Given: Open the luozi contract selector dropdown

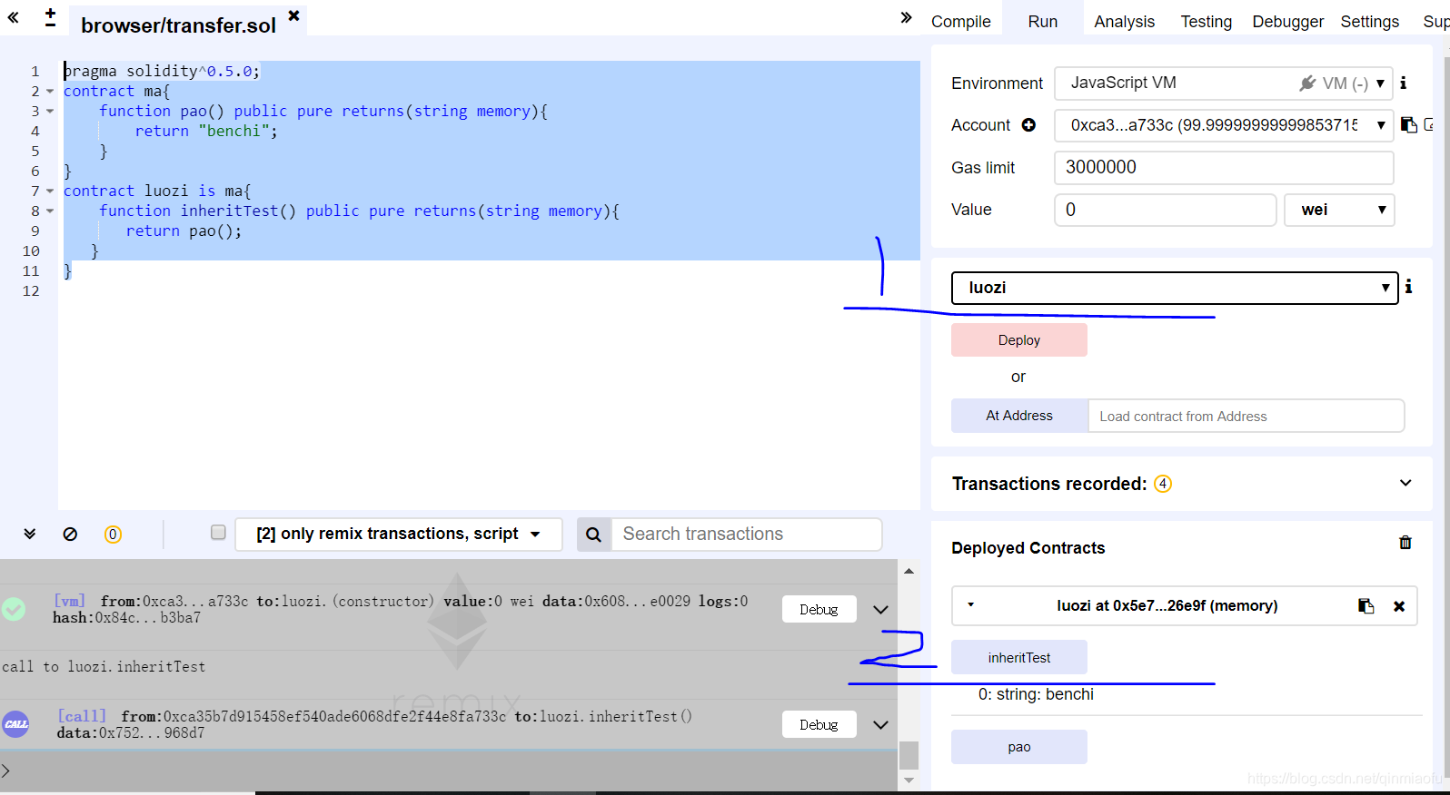Looking at the screenshot, I should tap(1175, 288).
